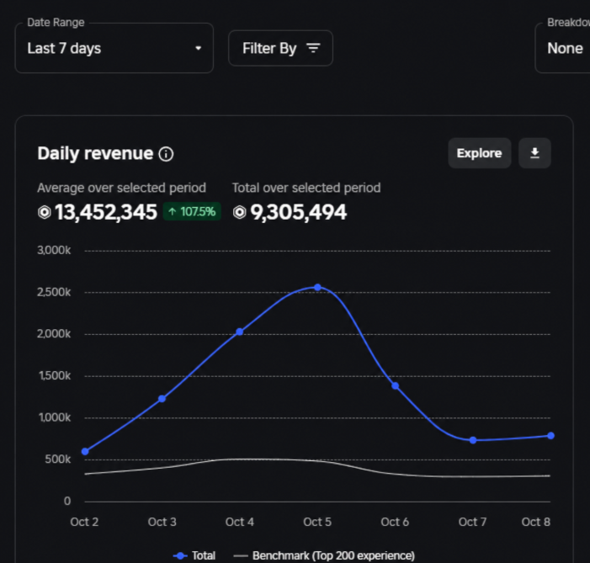Click the filter lines icon
This screenshot has width=590, height=563.
click(313, 48)
